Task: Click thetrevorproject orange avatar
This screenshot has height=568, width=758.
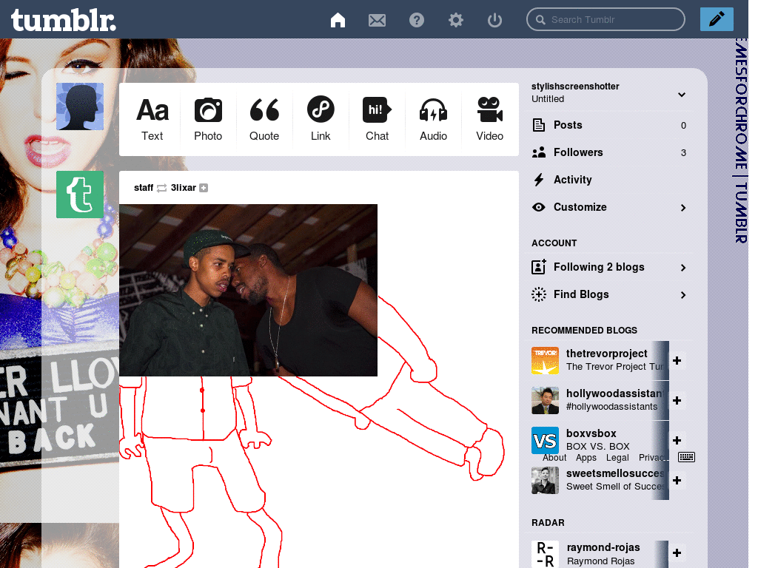Action: tap(545, 360)
